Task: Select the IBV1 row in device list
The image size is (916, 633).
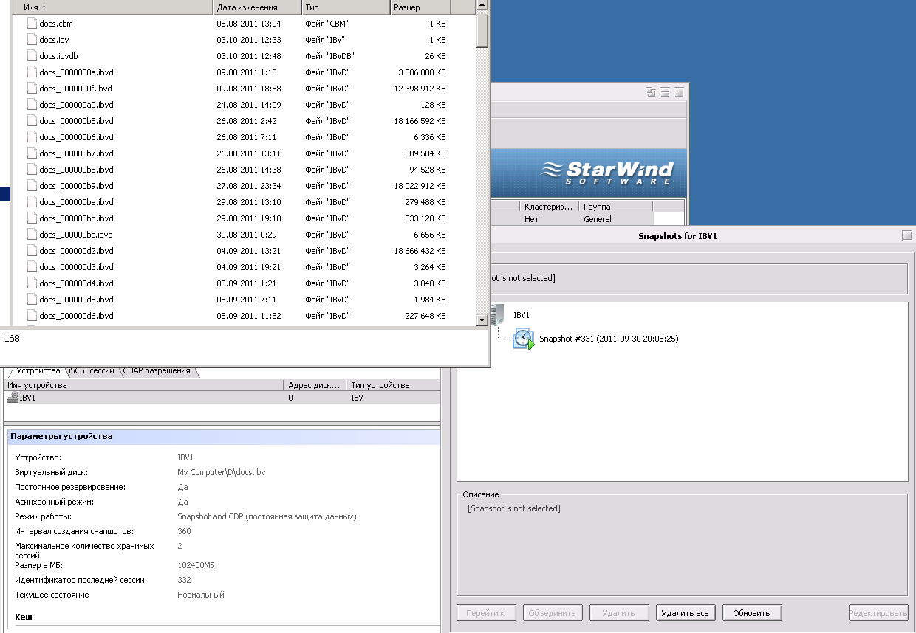Action: [x=222, y=398]
